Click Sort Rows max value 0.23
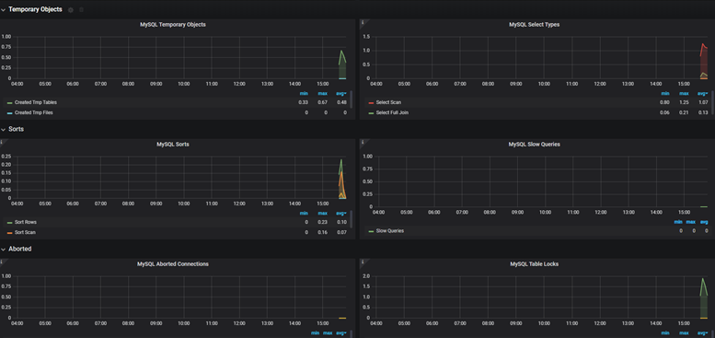This screenshot has width=715, height=338. click(x=322, y=222)
